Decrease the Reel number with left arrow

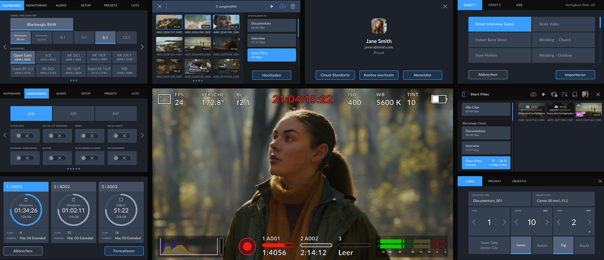[474, 222]
